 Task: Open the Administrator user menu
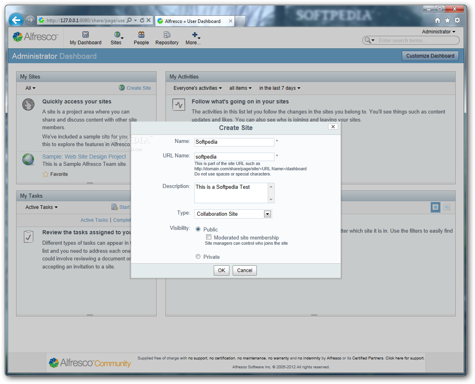click(438, 31)
